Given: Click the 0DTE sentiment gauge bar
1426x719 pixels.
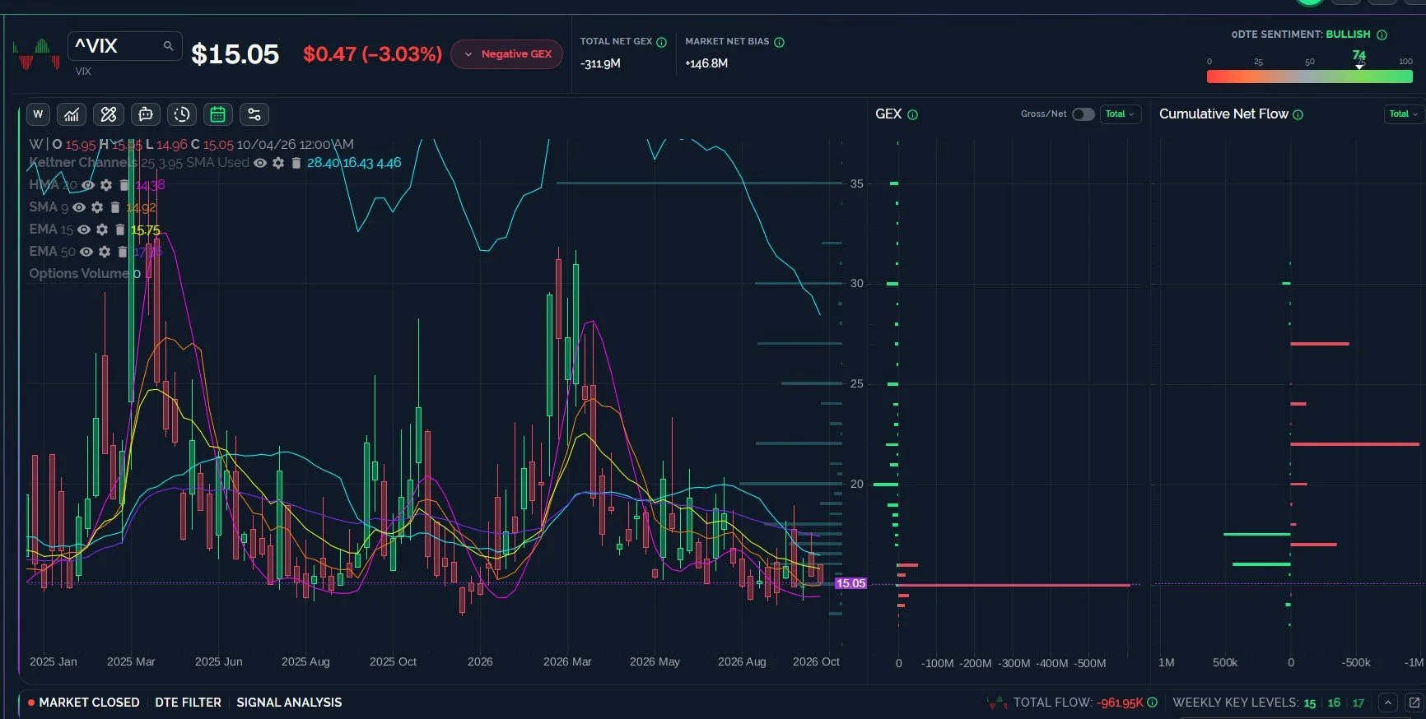Looking at the screenshot, I should [x=1309, y=77].
